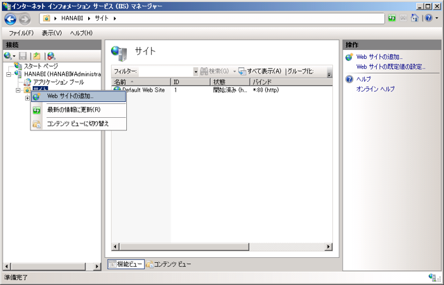Click the up folder icon in 接続 toolbar
444x285 pixels.
coord(37,55)
